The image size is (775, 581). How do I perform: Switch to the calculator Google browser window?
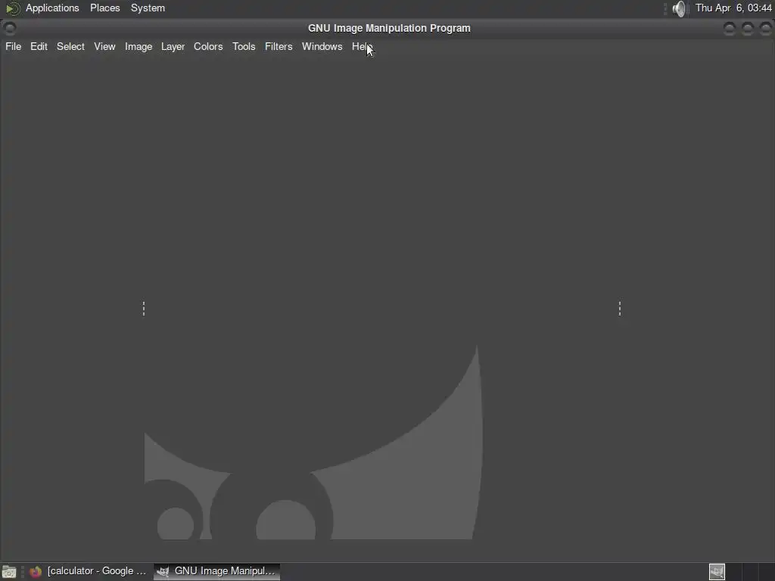(x=88, y=572)
